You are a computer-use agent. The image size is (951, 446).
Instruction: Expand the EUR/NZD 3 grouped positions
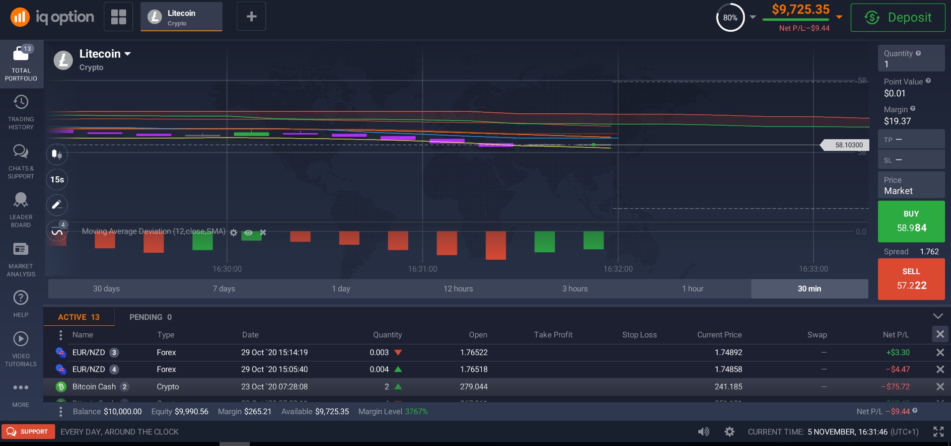pyautogui.click(x=114, y=352)
